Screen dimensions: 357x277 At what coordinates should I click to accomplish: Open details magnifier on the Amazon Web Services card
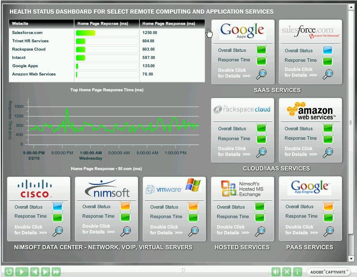click(x=328, y=153)
